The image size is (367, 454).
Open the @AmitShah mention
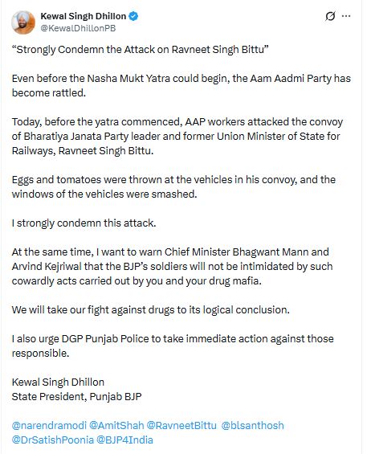(116, 425)
